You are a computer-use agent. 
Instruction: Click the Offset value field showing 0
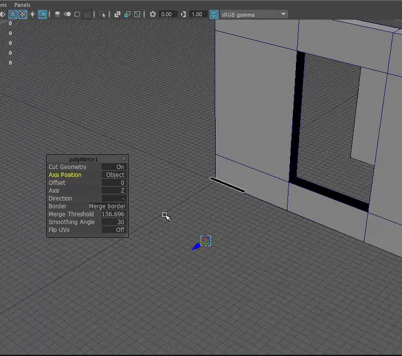[114, 183]
